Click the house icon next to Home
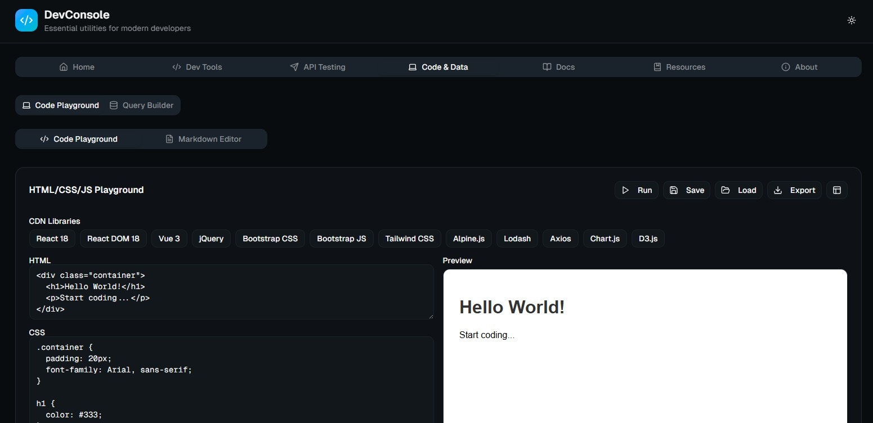Screen dimensions: 873x423 click(64, 67)
